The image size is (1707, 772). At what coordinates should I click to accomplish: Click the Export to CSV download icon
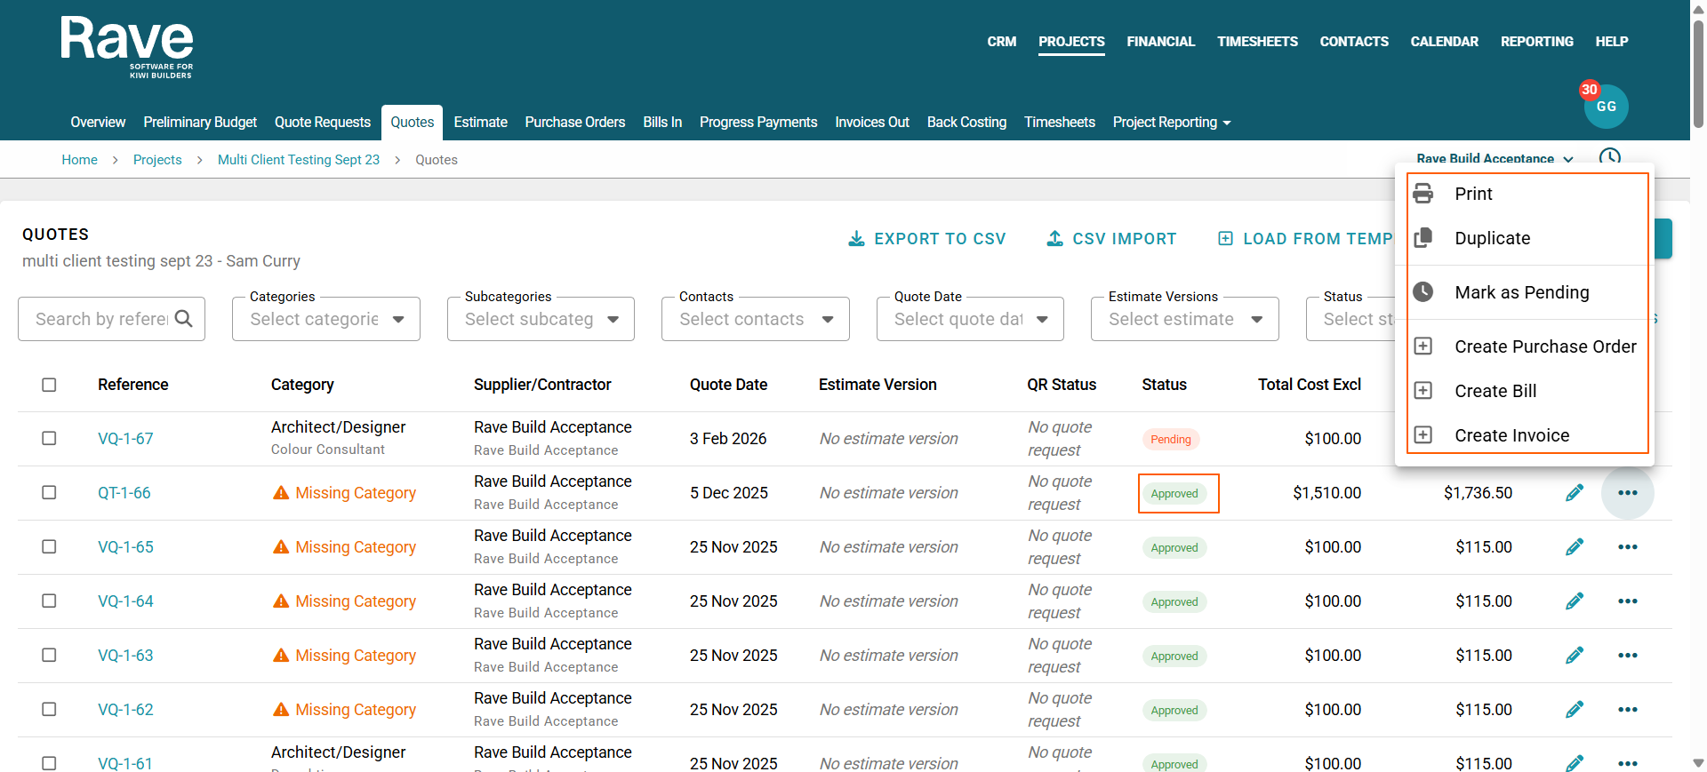pos(856,239)
